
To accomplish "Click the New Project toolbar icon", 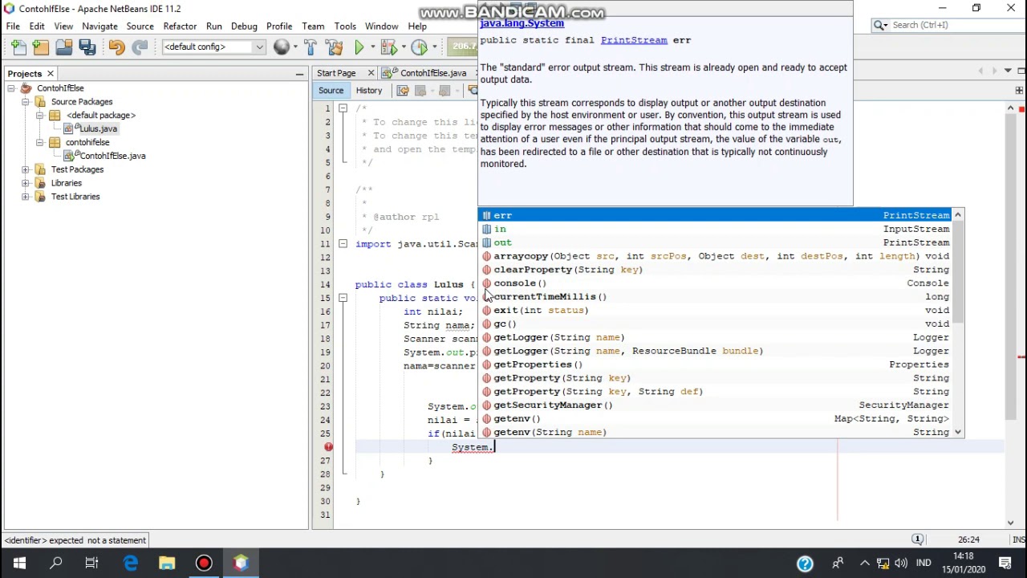I will tap(41, 47).
